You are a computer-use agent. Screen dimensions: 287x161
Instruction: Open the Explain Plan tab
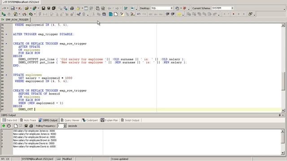pyautogui.click(x=109, y=120)
